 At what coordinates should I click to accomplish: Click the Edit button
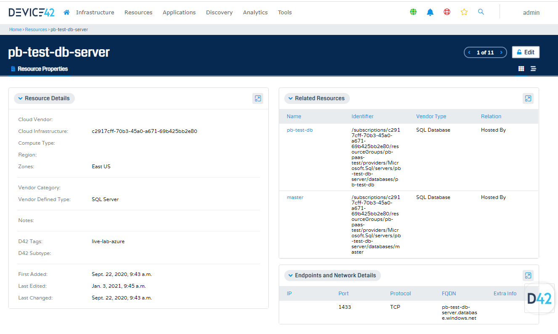coord(526,52)
